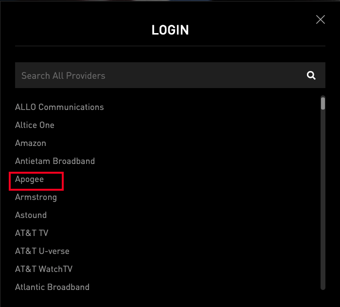Close the login dialog with X
The image size is (340, 307).
click(320, 19)
